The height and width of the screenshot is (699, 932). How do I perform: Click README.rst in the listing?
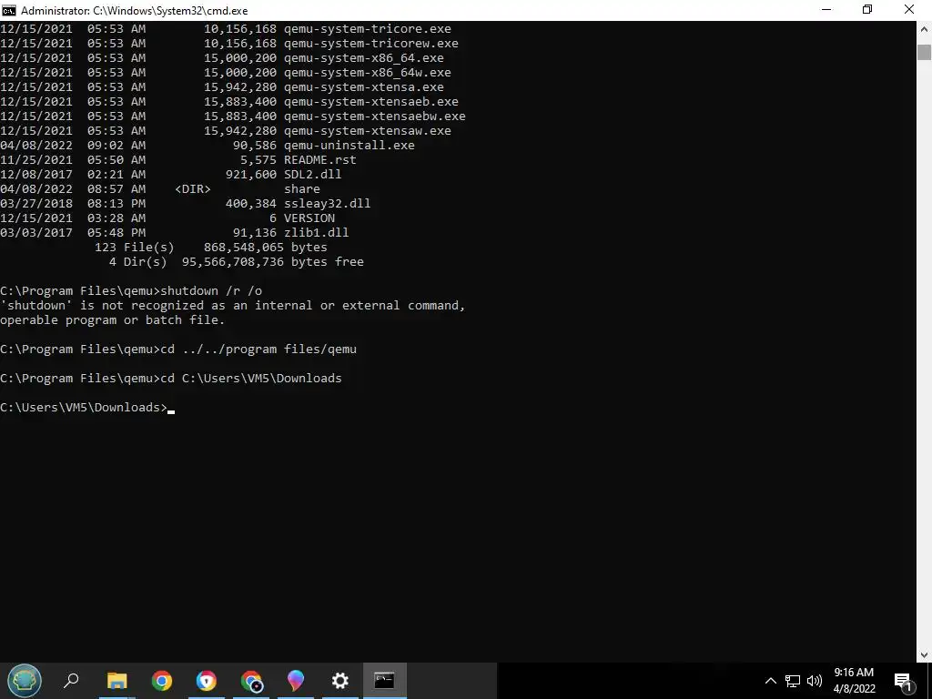tap(320, 160)
